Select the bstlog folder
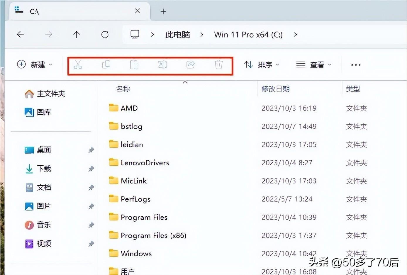 (x=126, y=126)
